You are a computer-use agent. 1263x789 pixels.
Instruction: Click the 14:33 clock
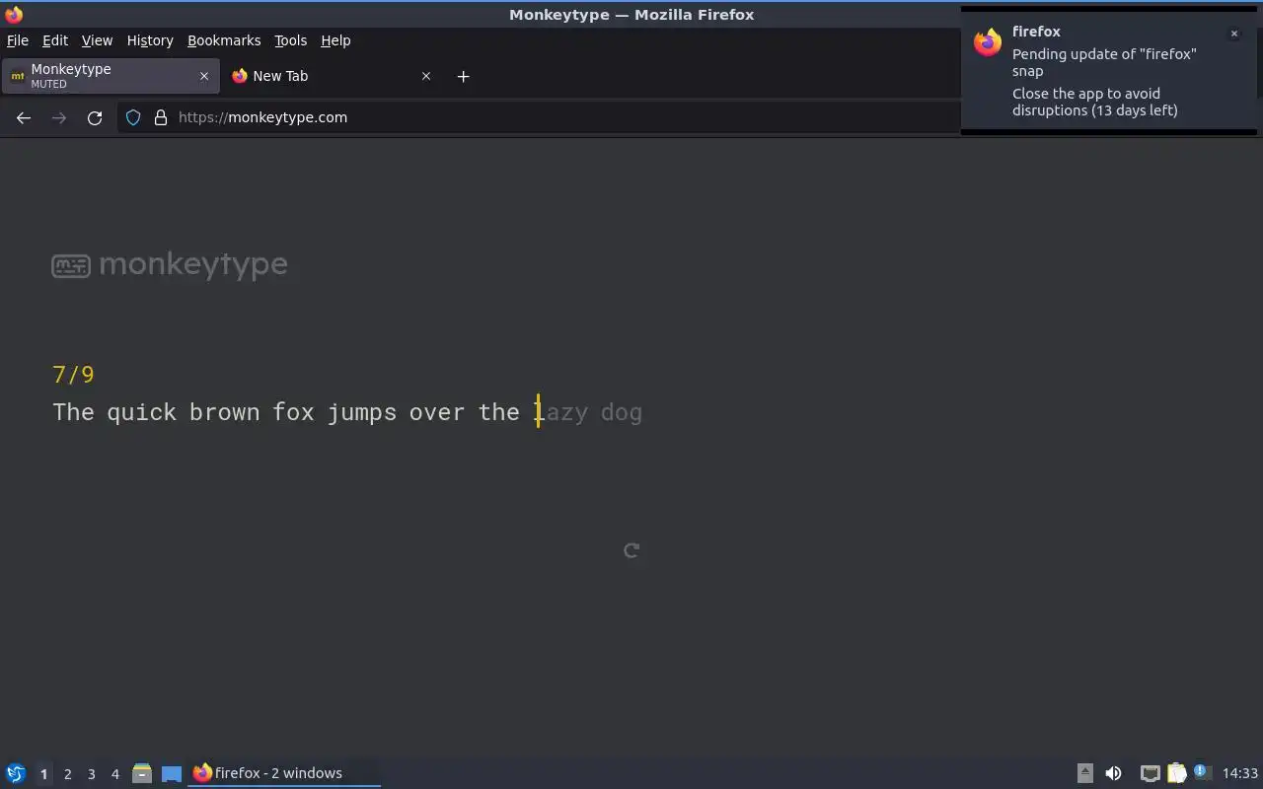point(1240,773)
